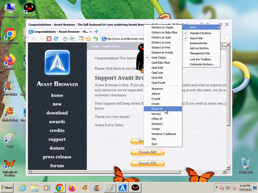Image resolution: width=258 pixels, height=193 pixels.
Task: Go to the Home page icon
Action: [x=65, y=39]
